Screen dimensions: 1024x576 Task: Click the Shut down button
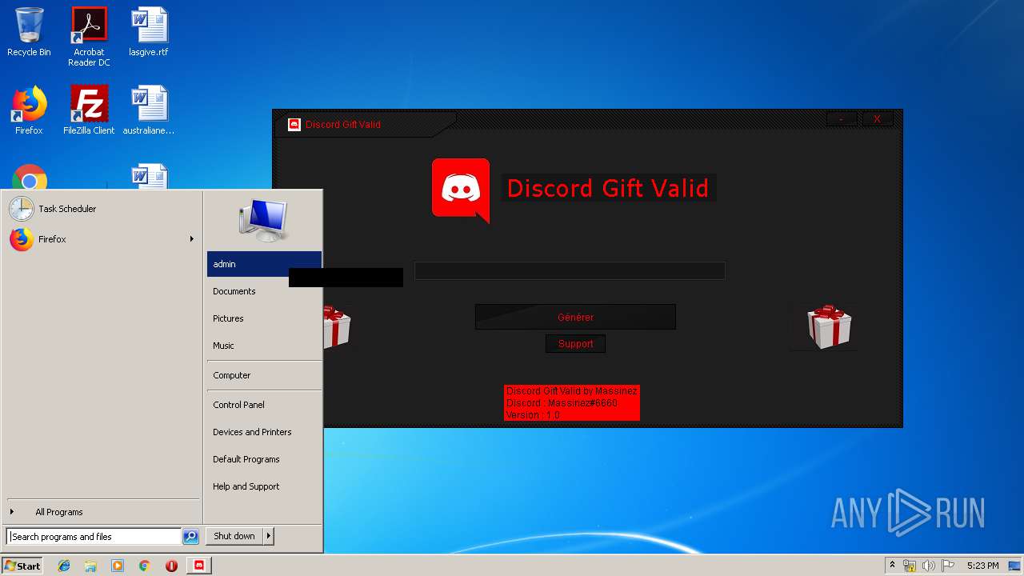(234, 536)
